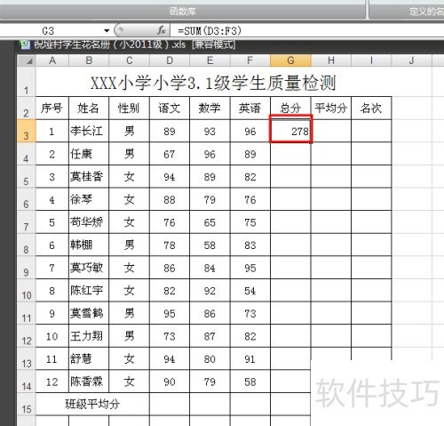Click the name cell 徐琴

coord(89,199)
